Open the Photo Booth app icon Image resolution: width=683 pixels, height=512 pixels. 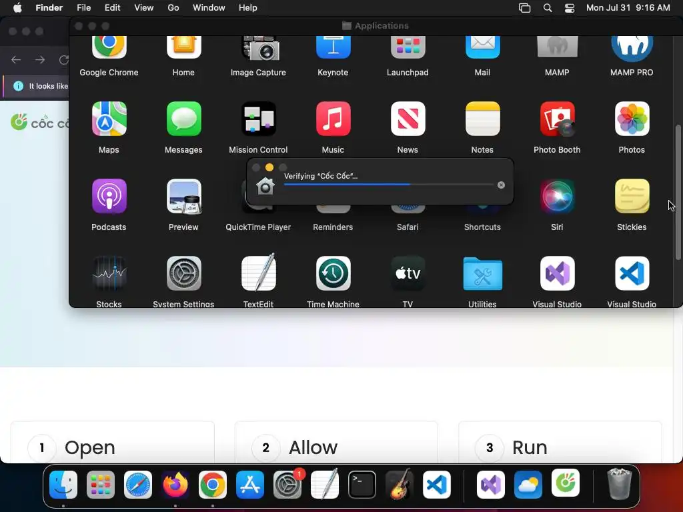pos(557,119)
